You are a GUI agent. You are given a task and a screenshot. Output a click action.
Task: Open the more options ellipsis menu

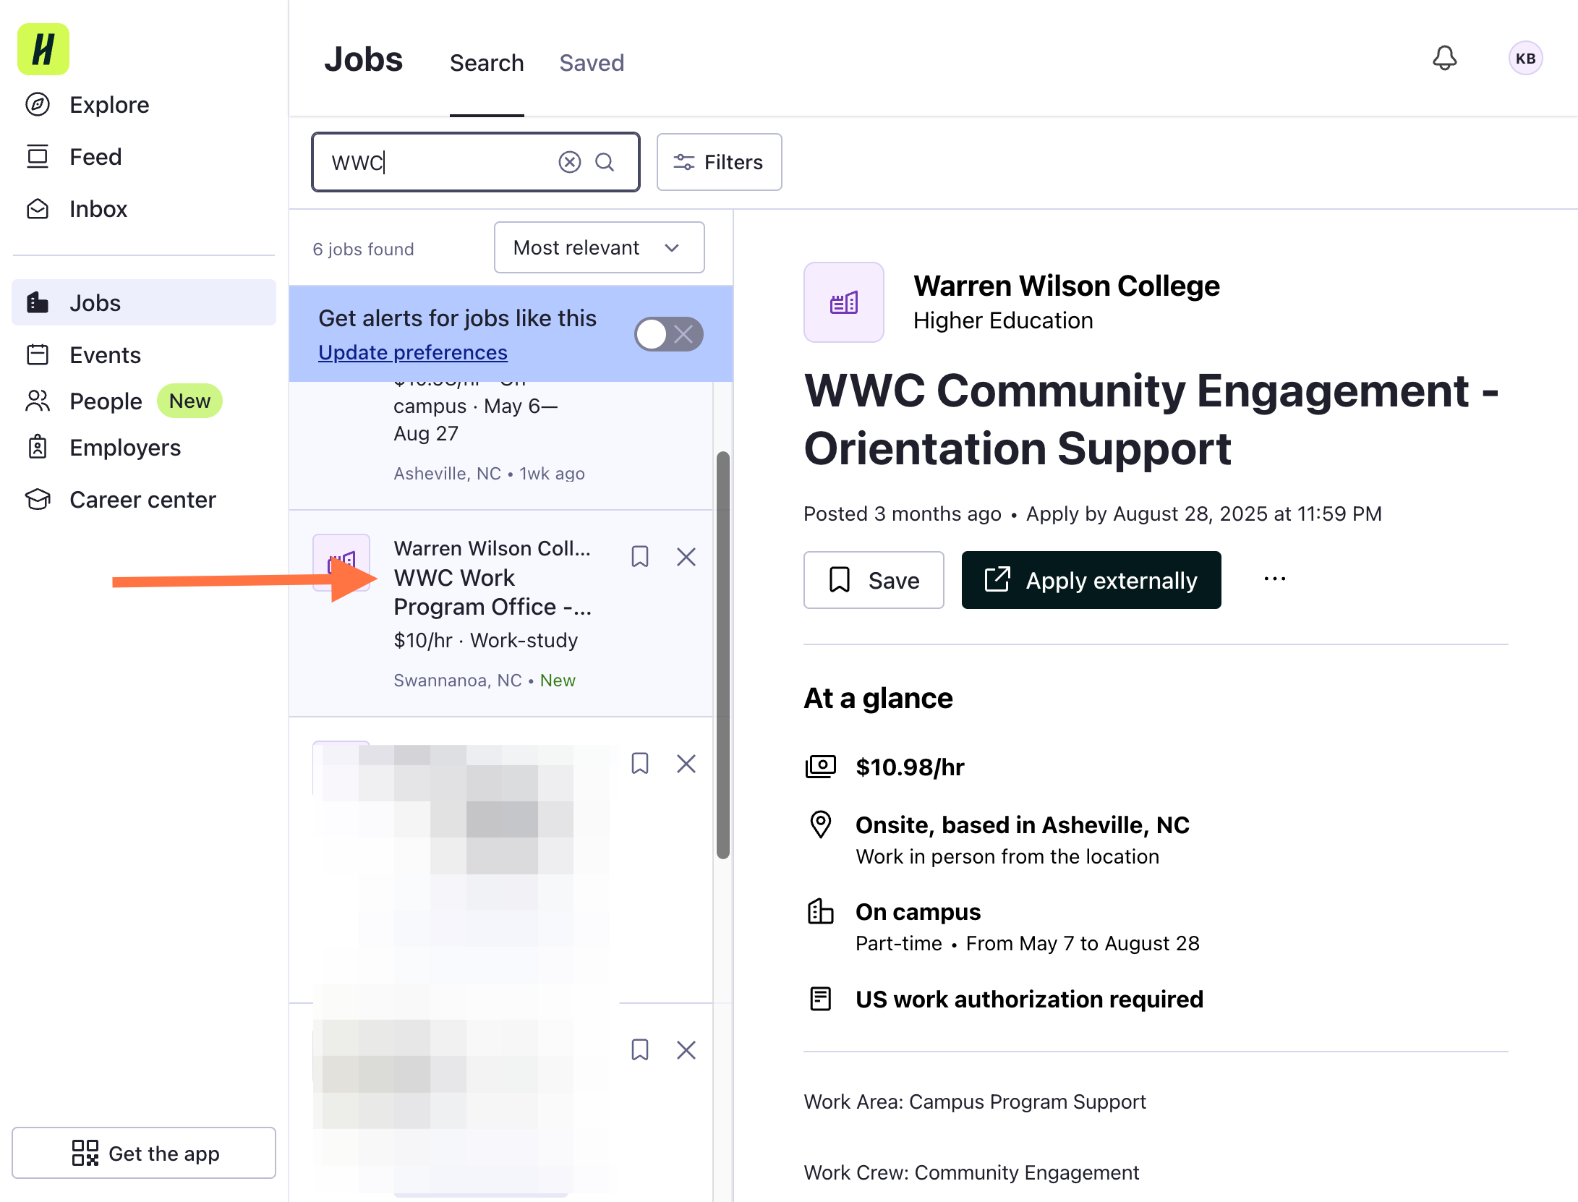point(1275,579)
